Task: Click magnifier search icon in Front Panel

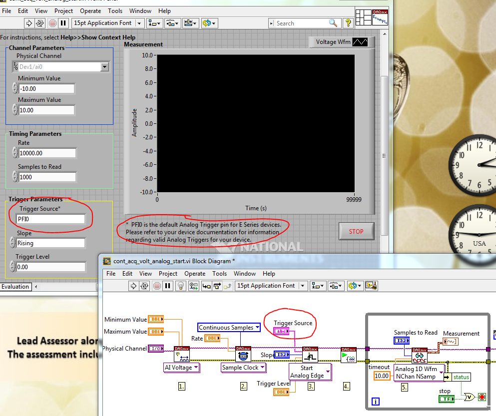Action: tap(333, 23)
